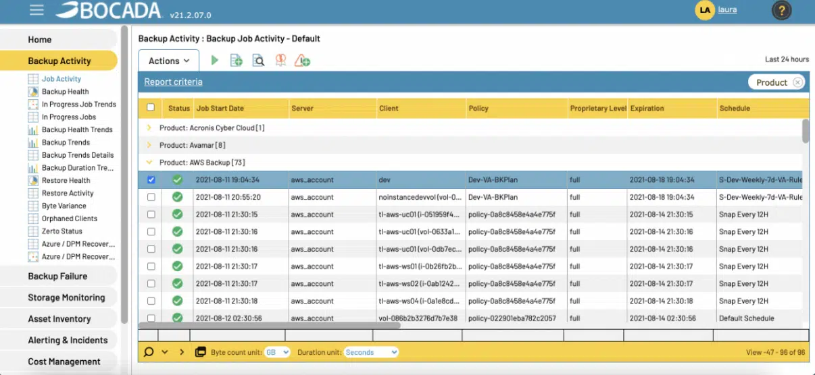Click the Backup Health grid icon
Screen dimensions: 815x375
(x=33, y=92)
